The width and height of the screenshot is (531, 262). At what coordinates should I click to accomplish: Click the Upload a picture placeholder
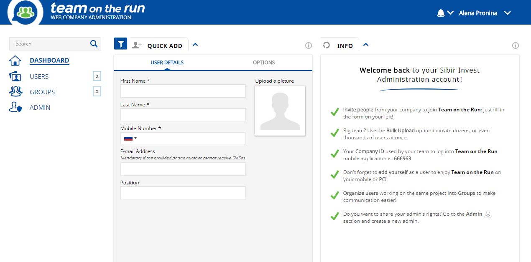[280, 111]
